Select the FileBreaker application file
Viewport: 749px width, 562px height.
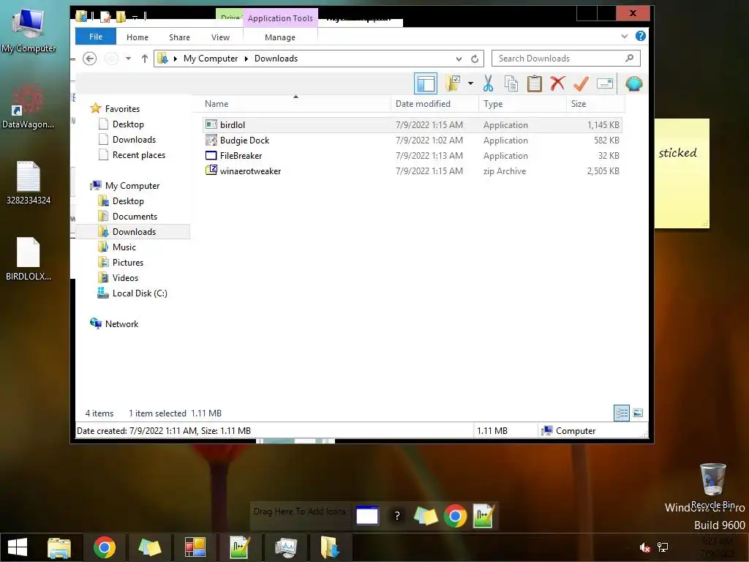(413, 155)
